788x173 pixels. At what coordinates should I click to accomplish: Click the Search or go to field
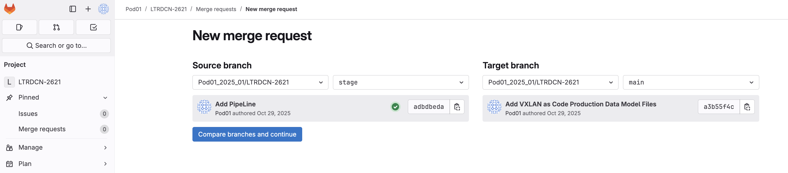(x=56, y=46)
